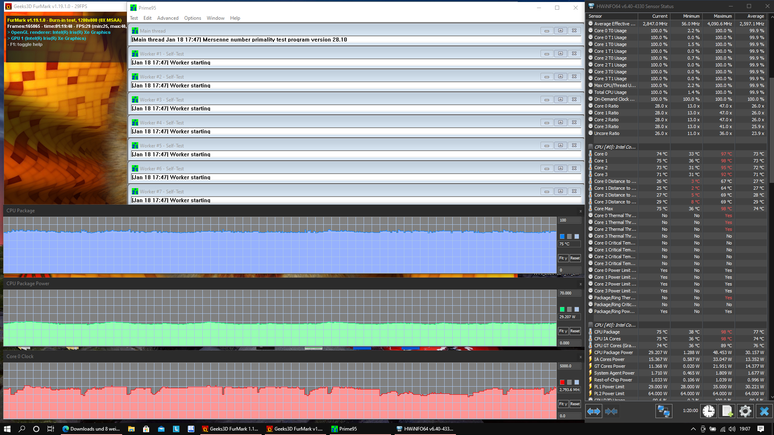This screenshot has height=435, width=774.
Task: Select Uncore Ratio sensor row
Action: pos(677,133)
